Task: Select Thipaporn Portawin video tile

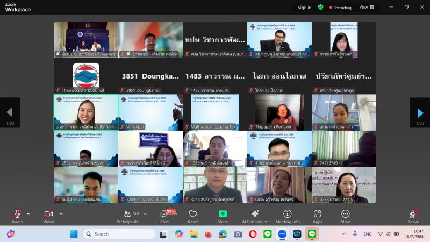Action: [279, 112]
